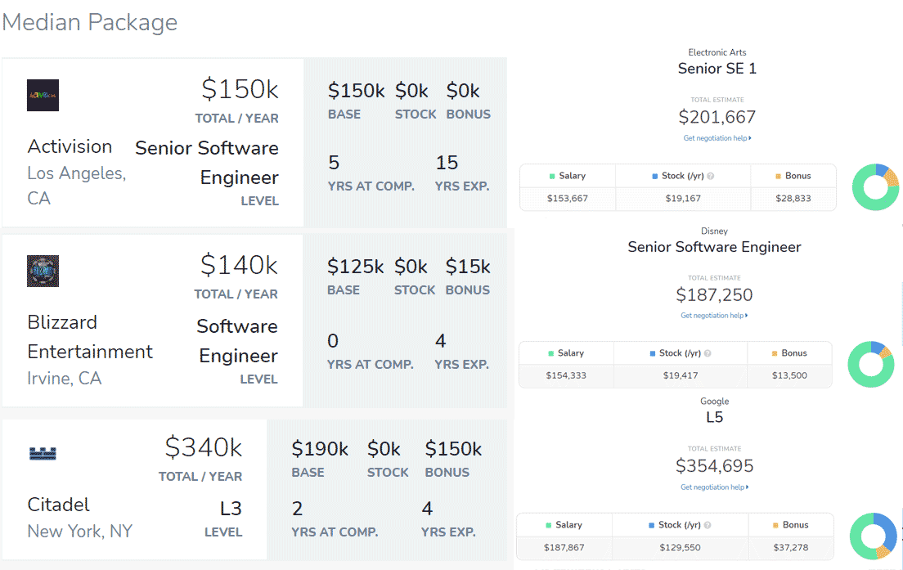Image resolution: width=903 pixels, height=570 pixels.
Task: Click the Google L5 compensation donut chart
Action: [873, 536]
